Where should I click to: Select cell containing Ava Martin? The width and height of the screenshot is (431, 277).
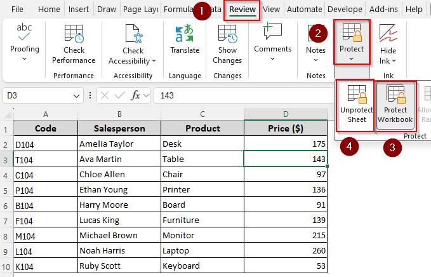(x=119, y=159)
